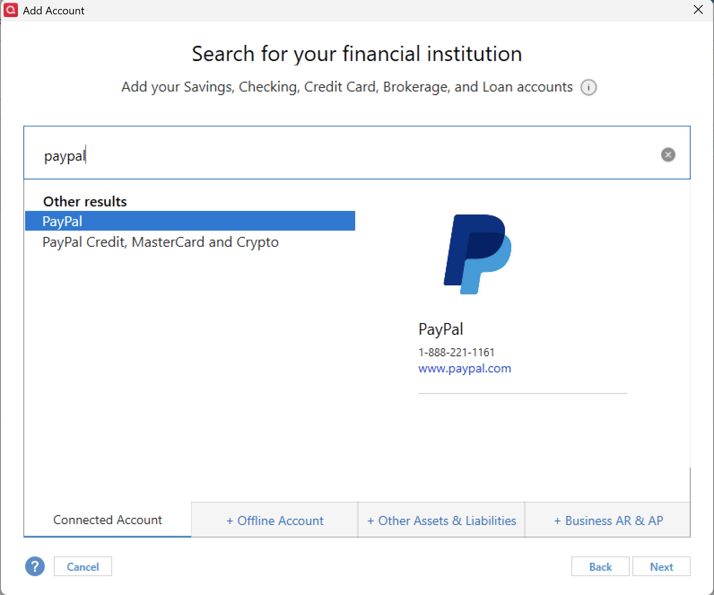Click the Quicken logo in title bar

click(10, 10)
